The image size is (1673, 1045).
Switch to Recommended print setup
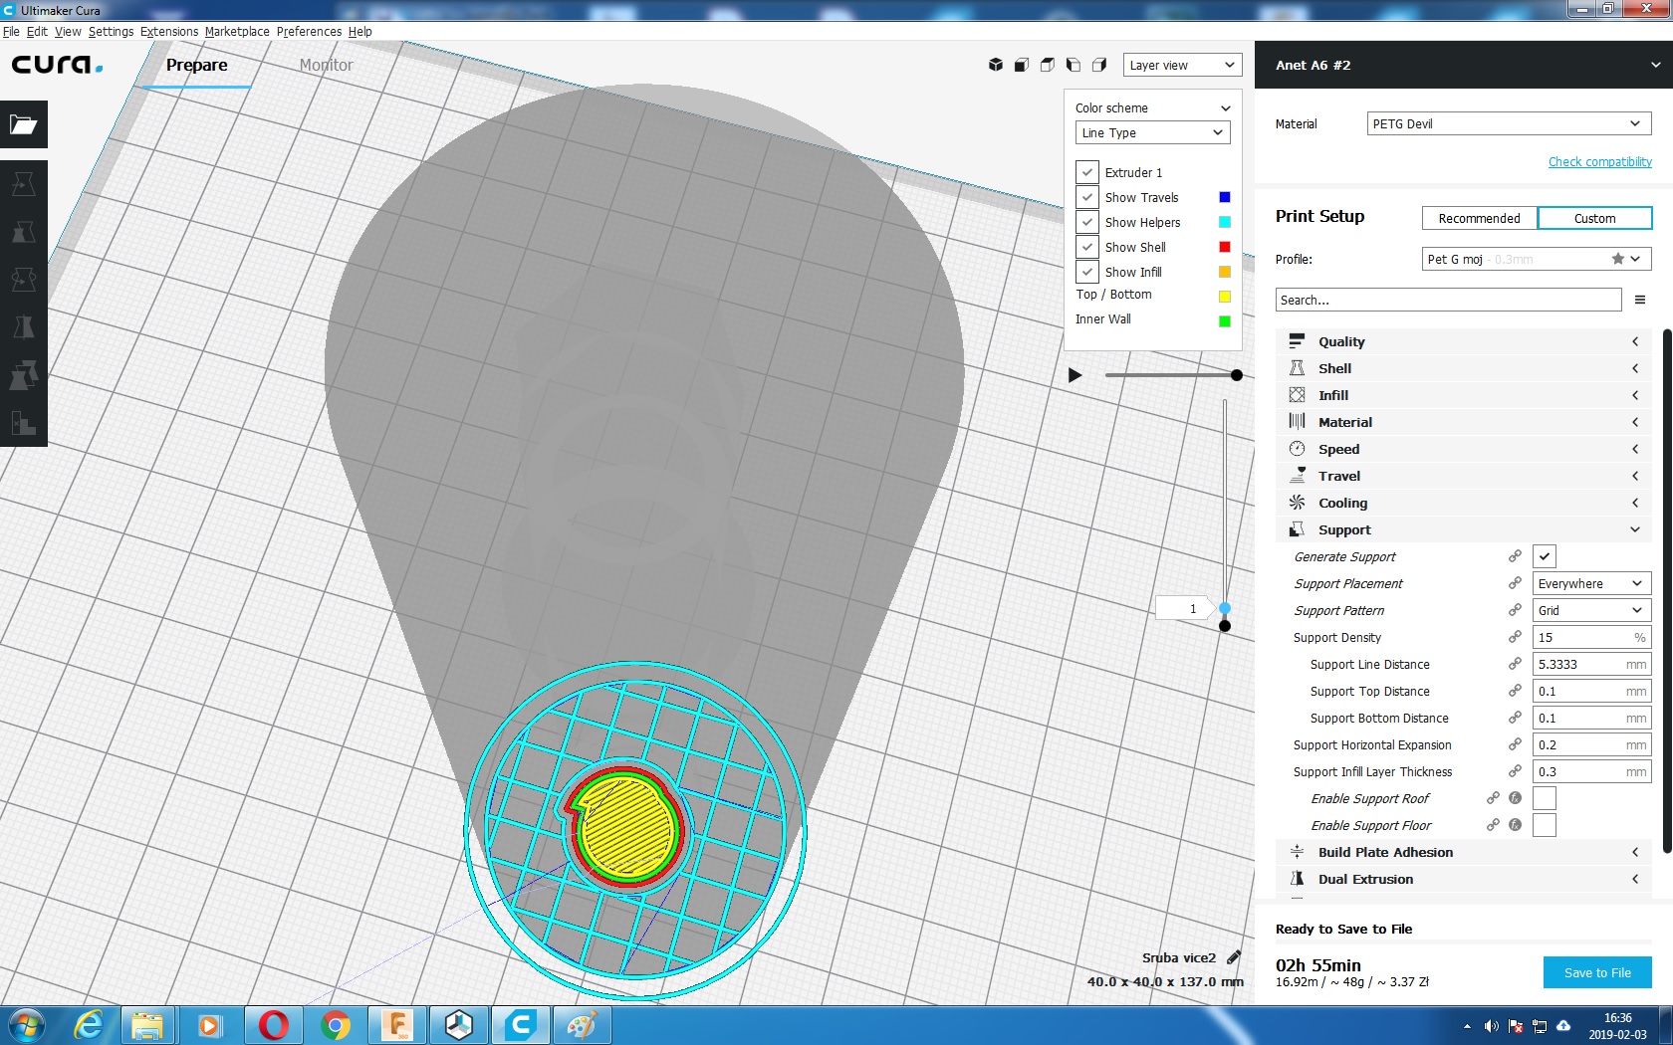1480,218
